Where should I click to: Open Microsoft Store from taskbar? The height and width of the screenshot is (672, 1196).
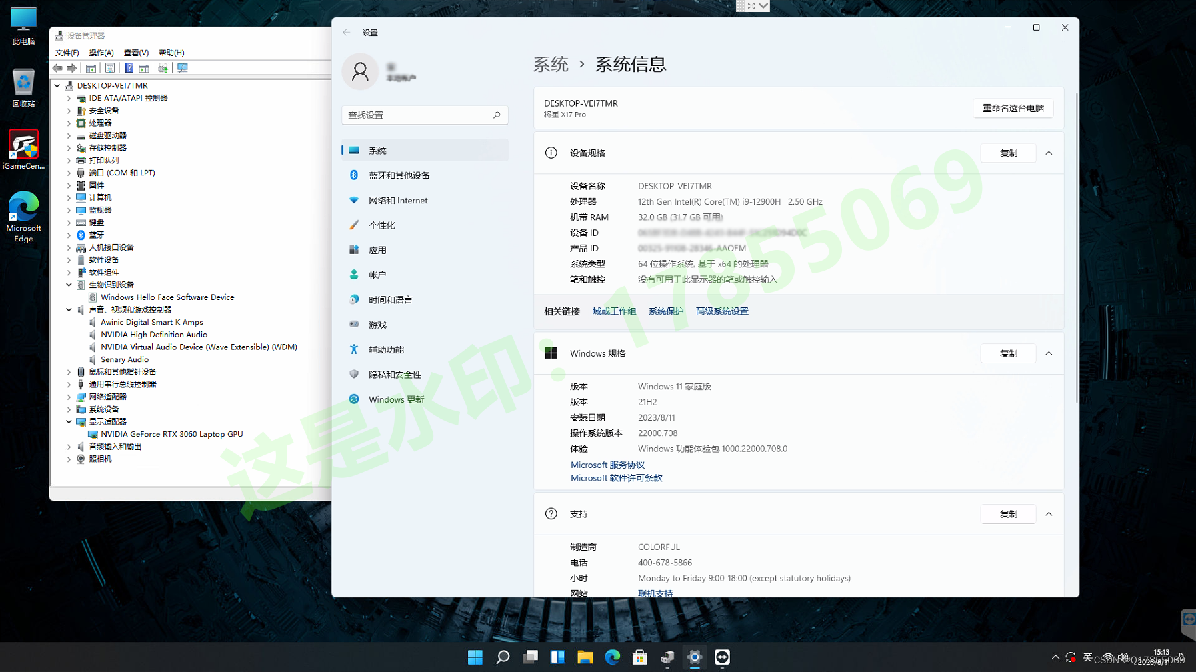click(x=640, y=657)
